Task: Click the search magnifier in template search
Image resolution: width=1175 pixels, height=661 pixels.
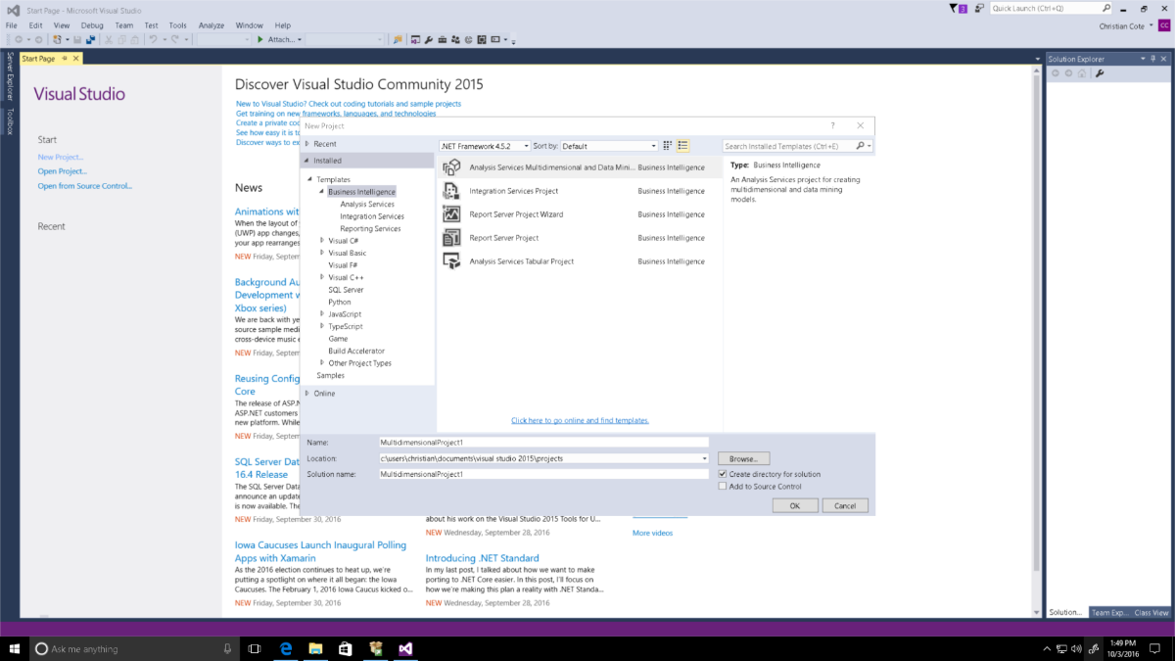Action: 861,146
